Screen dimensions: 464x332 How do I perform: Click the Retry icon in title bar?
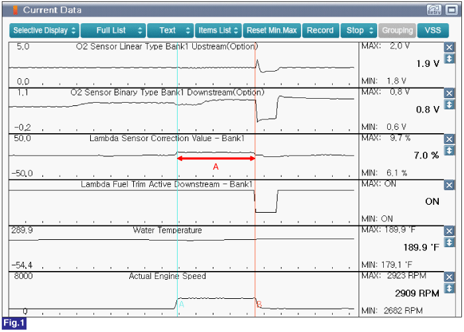click(x=434, y=10)
